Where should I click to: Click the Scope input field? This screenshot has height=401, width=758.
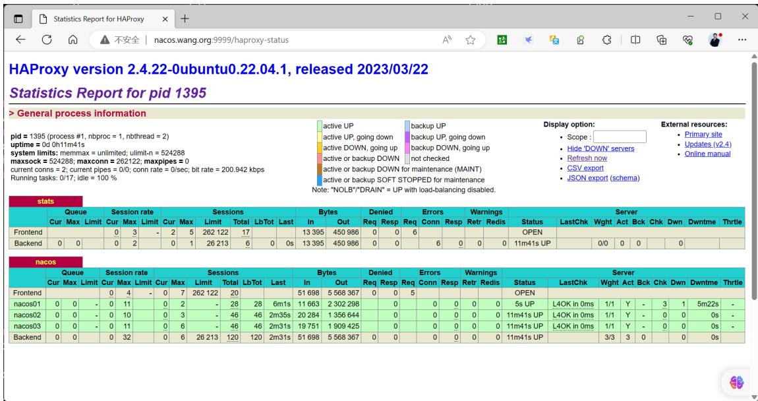pyautogui.click(x=620, y=137)
